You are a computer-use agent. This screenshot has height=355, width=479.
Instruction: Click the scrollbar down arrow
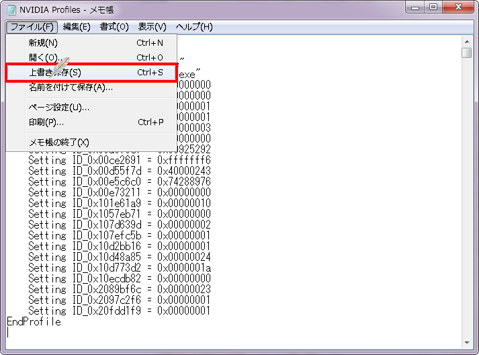coord(467,343)
